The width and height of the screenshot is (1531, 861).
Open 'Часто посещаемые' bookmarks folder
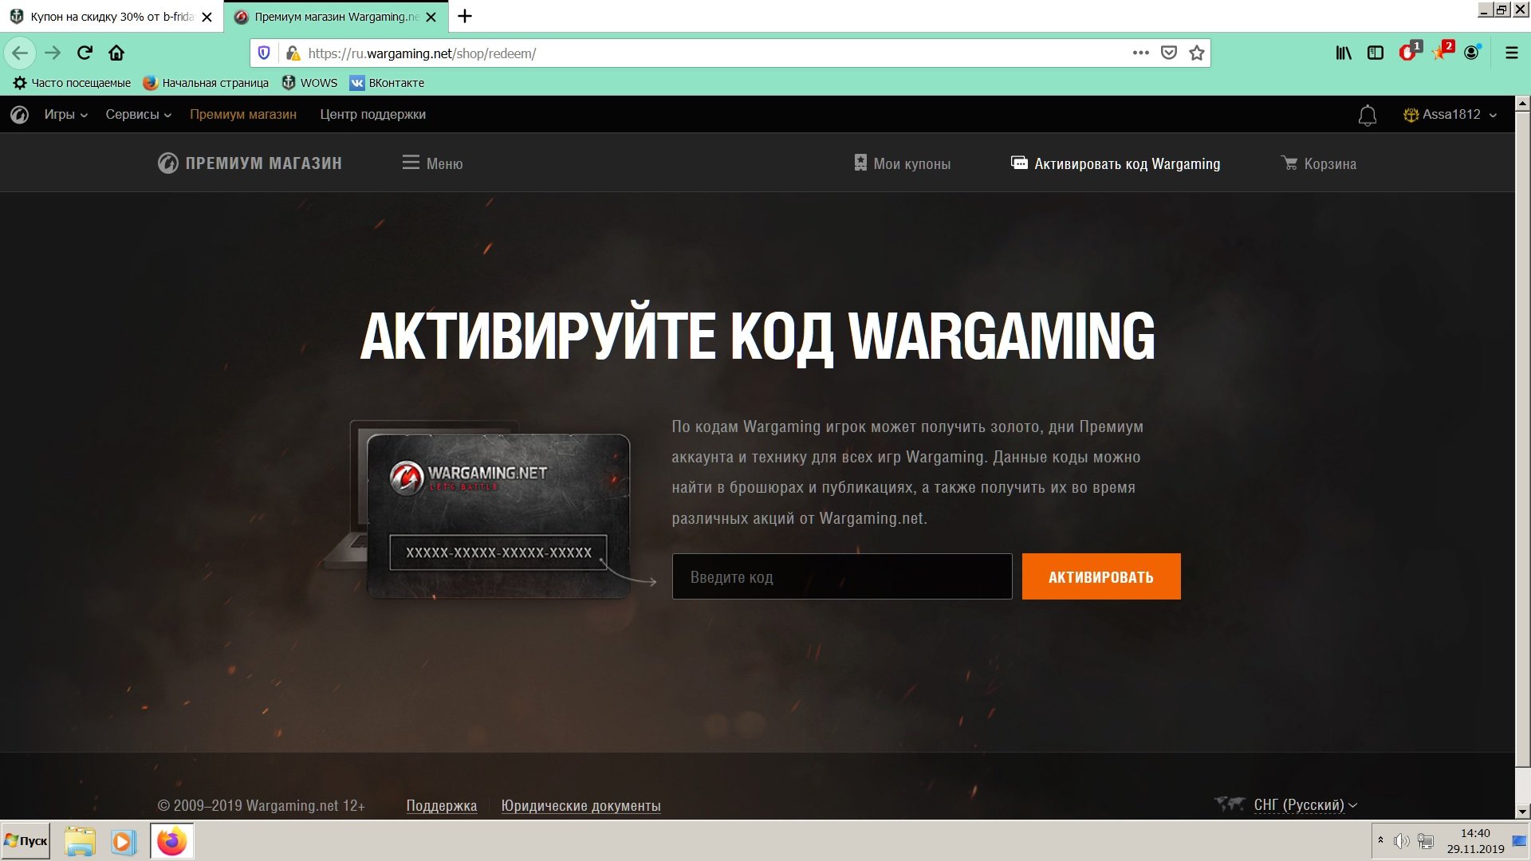(72, 83)
